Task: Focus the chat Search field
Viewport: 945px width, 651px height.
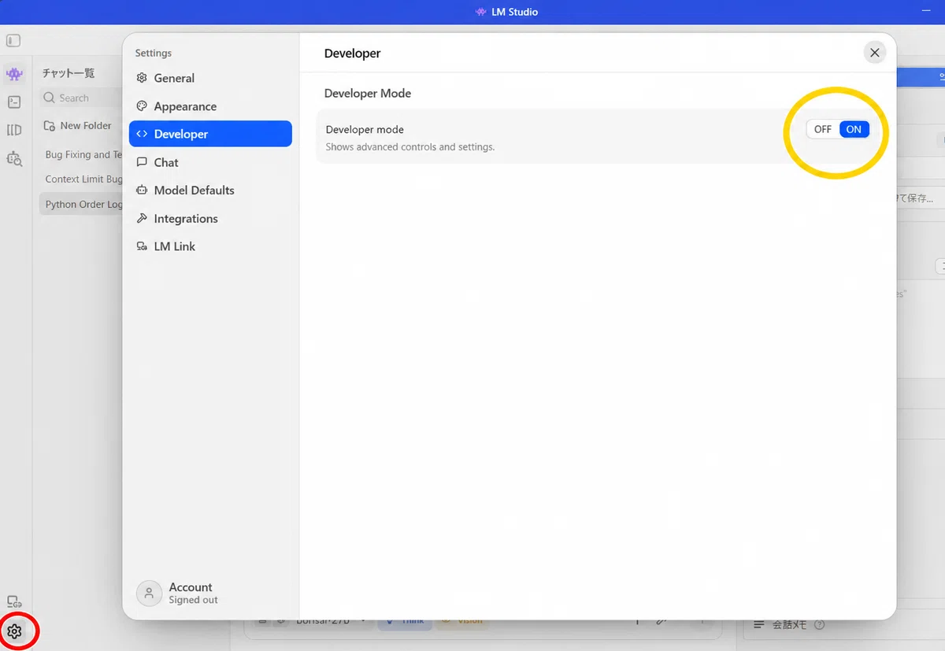Action: coord(82,98)
